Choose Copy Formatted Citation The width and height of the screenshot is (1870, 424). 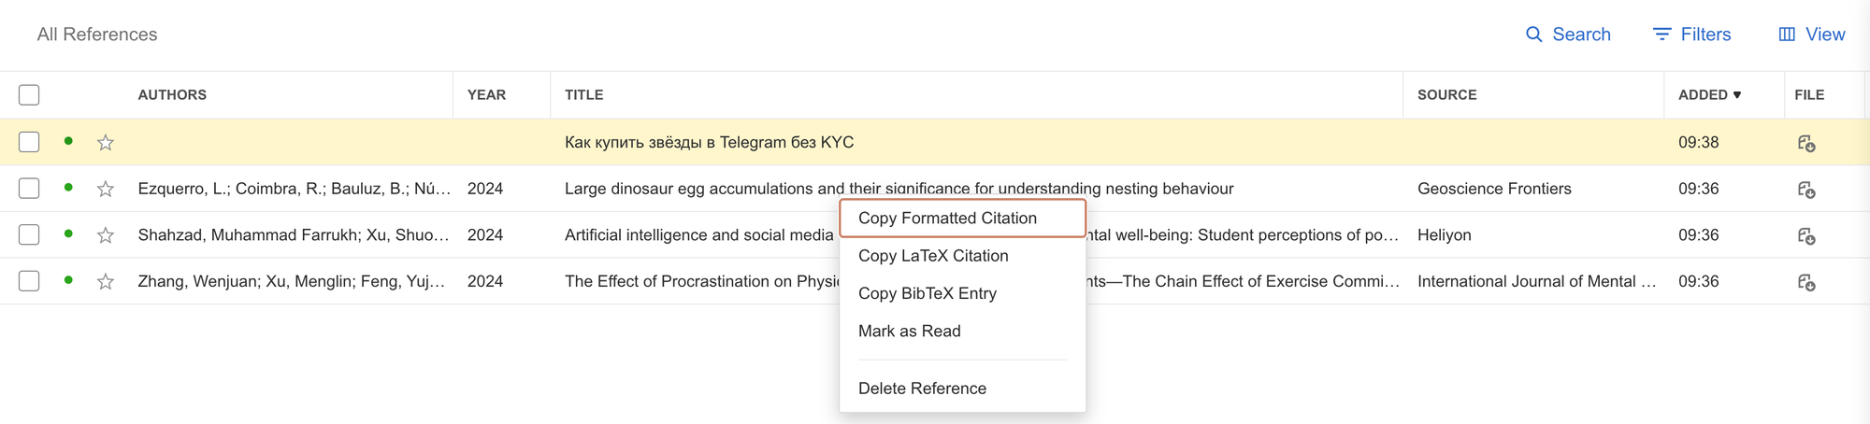coord(947,218)
